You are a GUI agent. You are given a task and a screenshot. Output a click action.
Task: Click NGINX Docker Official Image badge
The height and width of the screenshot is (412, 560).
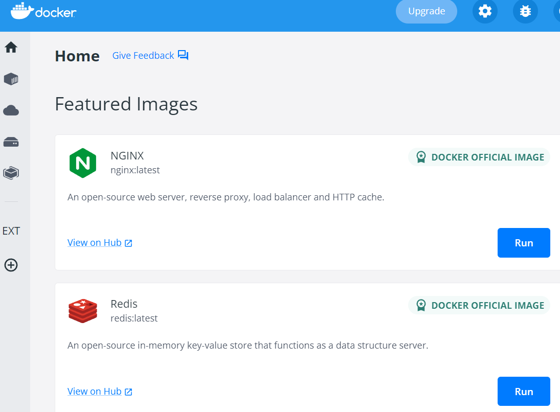click(479, 157)
